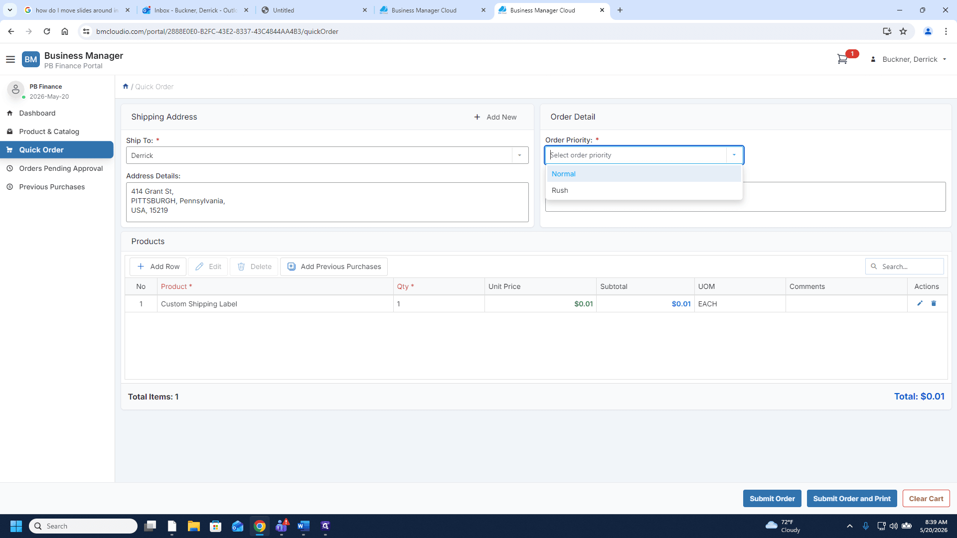
Task: Click the Qty cell showing 1
Action: (x=439, y=304)
